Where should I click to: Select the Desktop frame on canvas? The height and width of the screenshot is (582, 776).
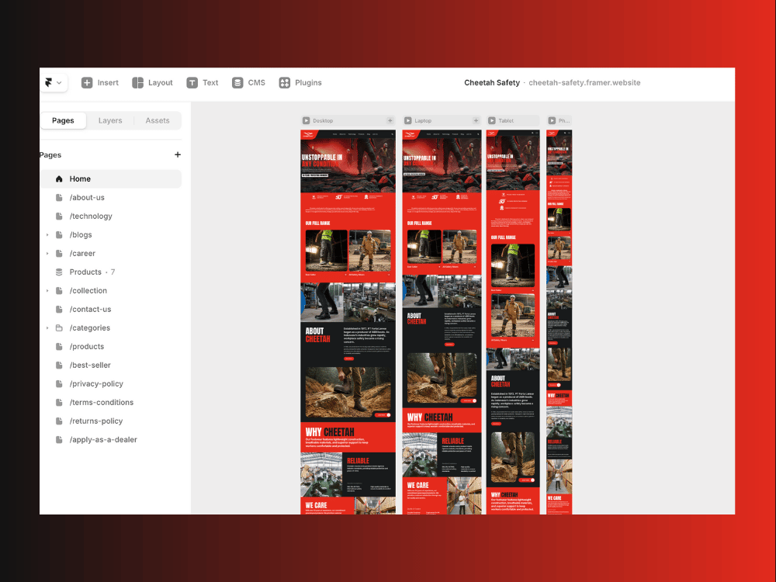tap(348, 322)
